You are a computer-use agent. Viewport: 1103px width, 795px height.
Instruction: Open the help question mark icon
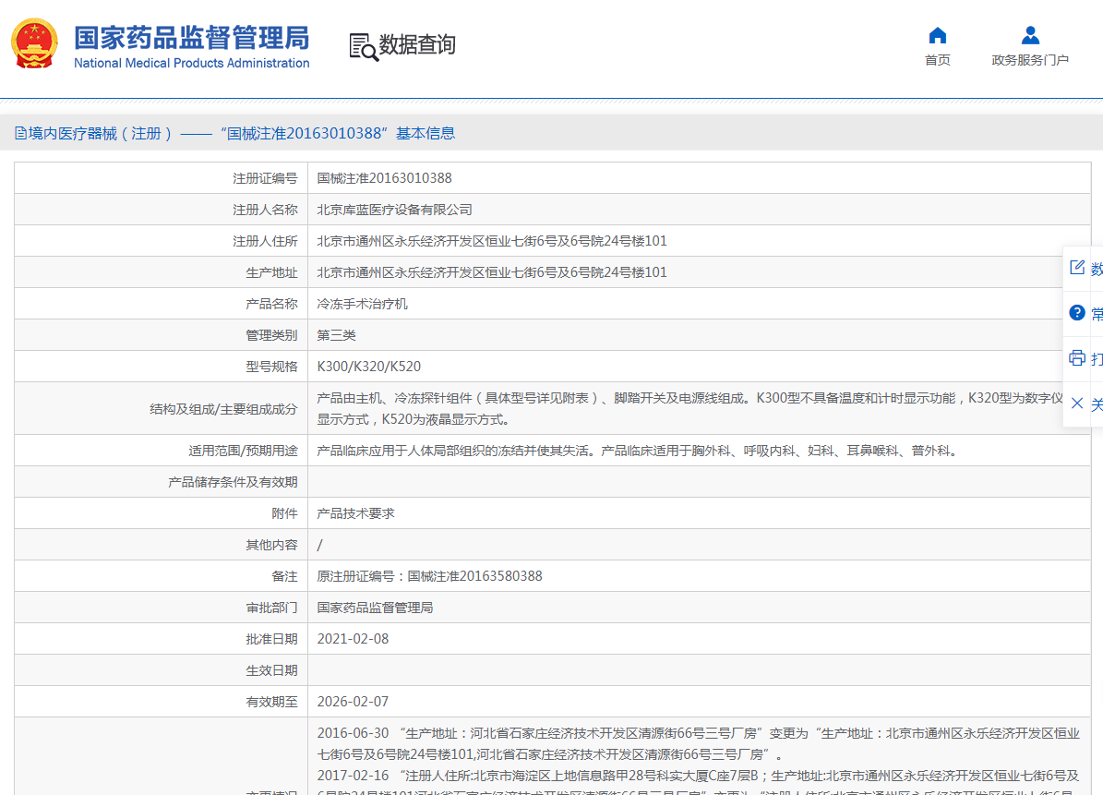pos(1077,312)
